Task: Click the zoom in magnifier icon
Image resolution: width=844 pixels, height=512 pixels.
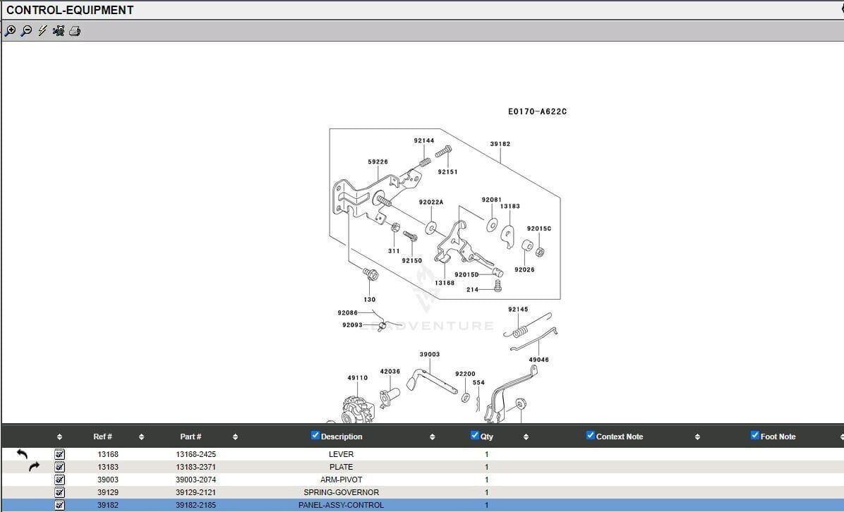Action: pos(10,31)
